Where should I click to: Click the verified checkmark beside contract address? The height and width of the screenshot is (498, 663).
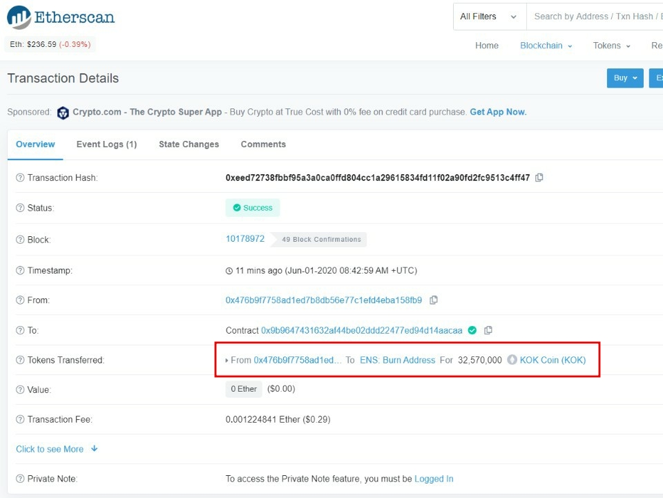[472, 330]
